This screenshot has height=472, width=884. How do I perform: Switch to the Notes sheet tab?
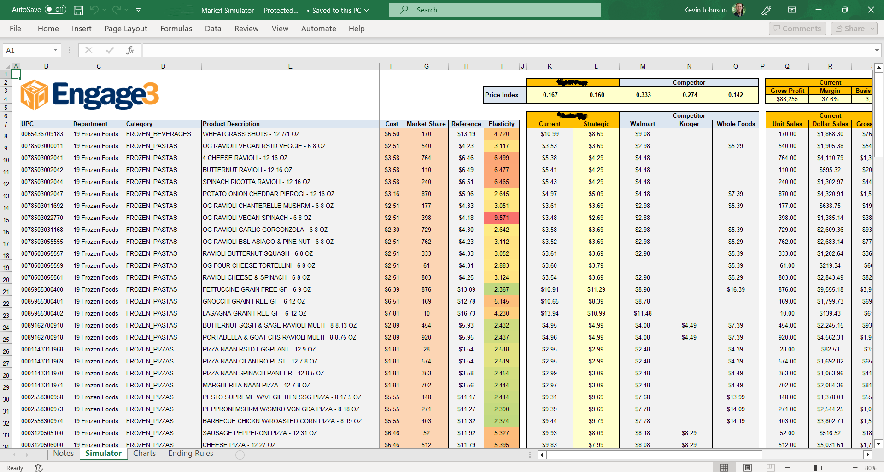(x=63, y=454)
